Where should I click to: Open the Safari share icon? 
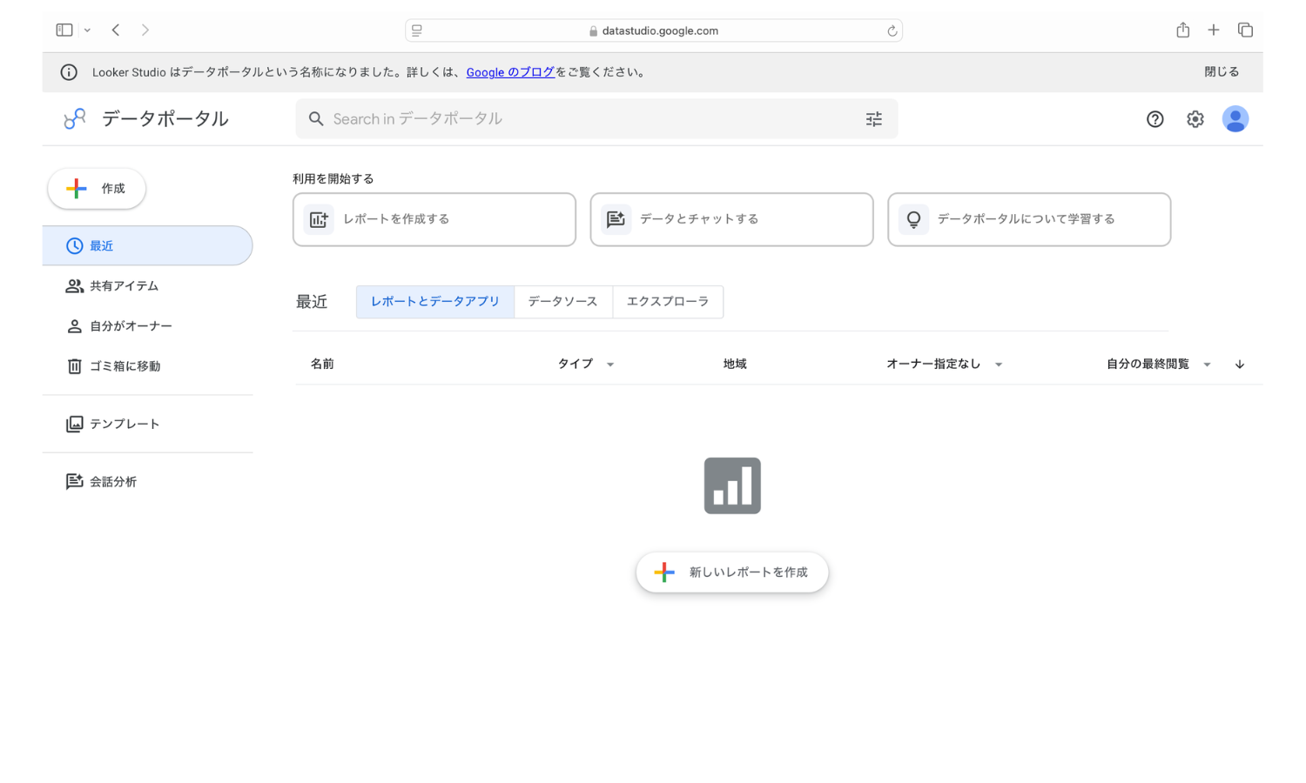(1182, 30)
